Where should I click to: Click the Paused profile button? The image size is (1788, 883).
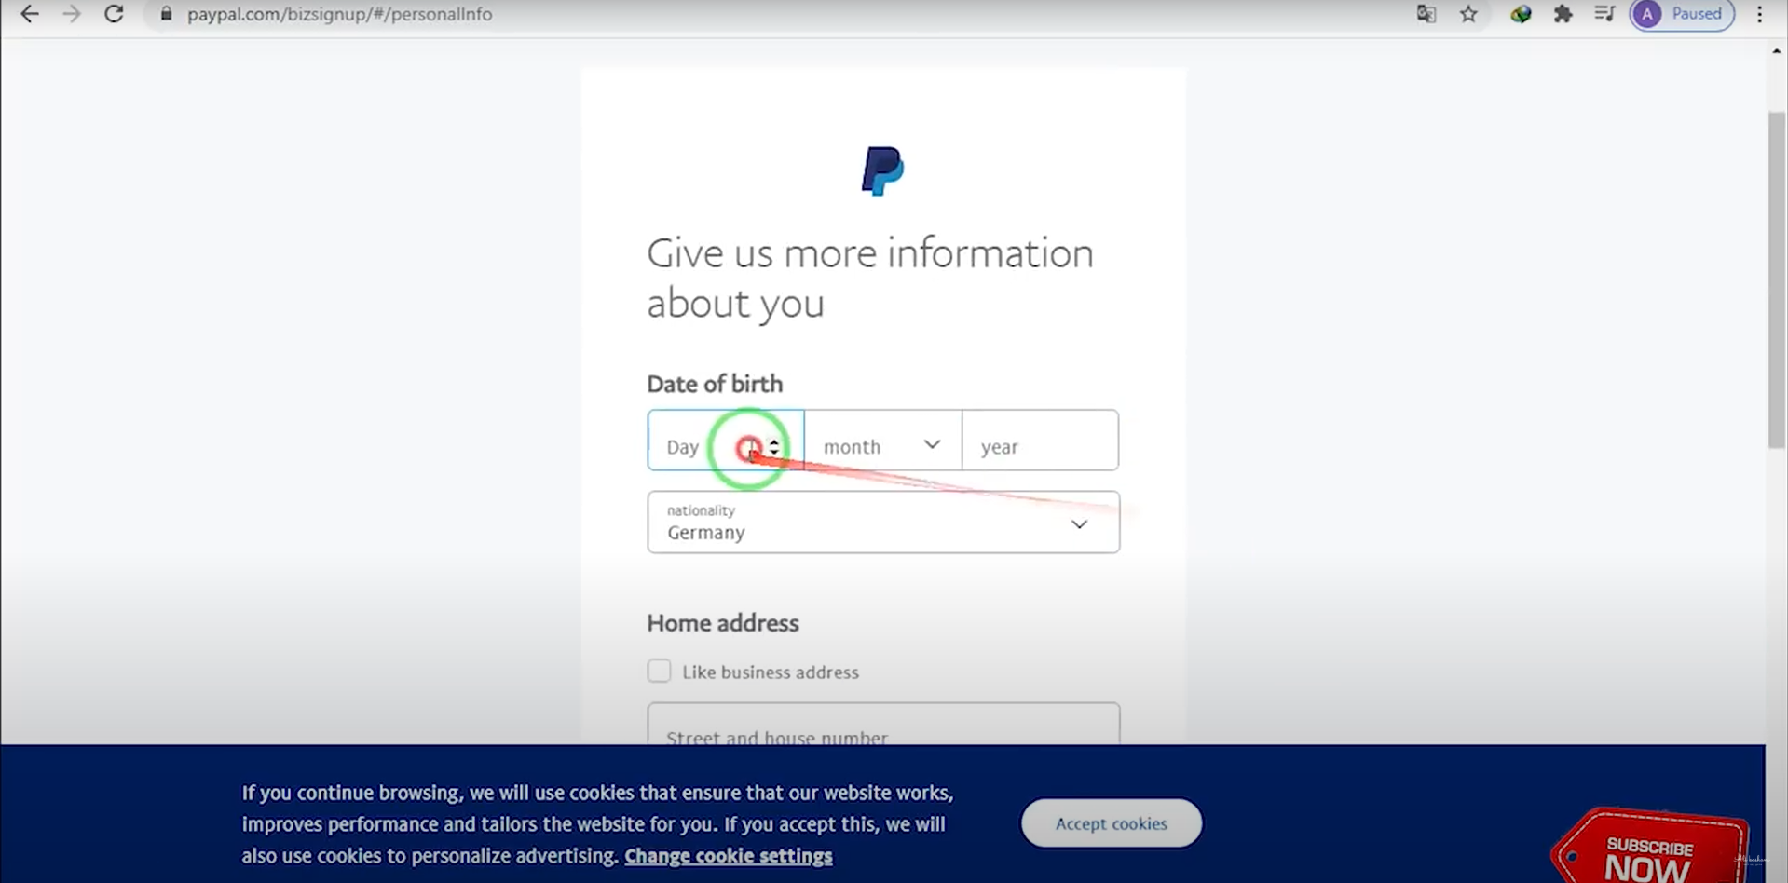pyautogui.click(x=1682, y=14)
